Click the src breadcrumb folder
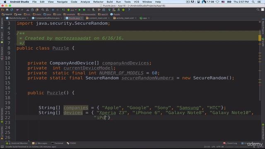The height and width of the screenshot is (149, 265). coord(27,14)
